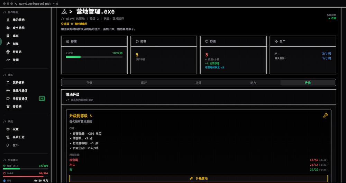This screenshot has height=183, width=346.
Task: Select the 升级 tab
Action: (308, 83)
